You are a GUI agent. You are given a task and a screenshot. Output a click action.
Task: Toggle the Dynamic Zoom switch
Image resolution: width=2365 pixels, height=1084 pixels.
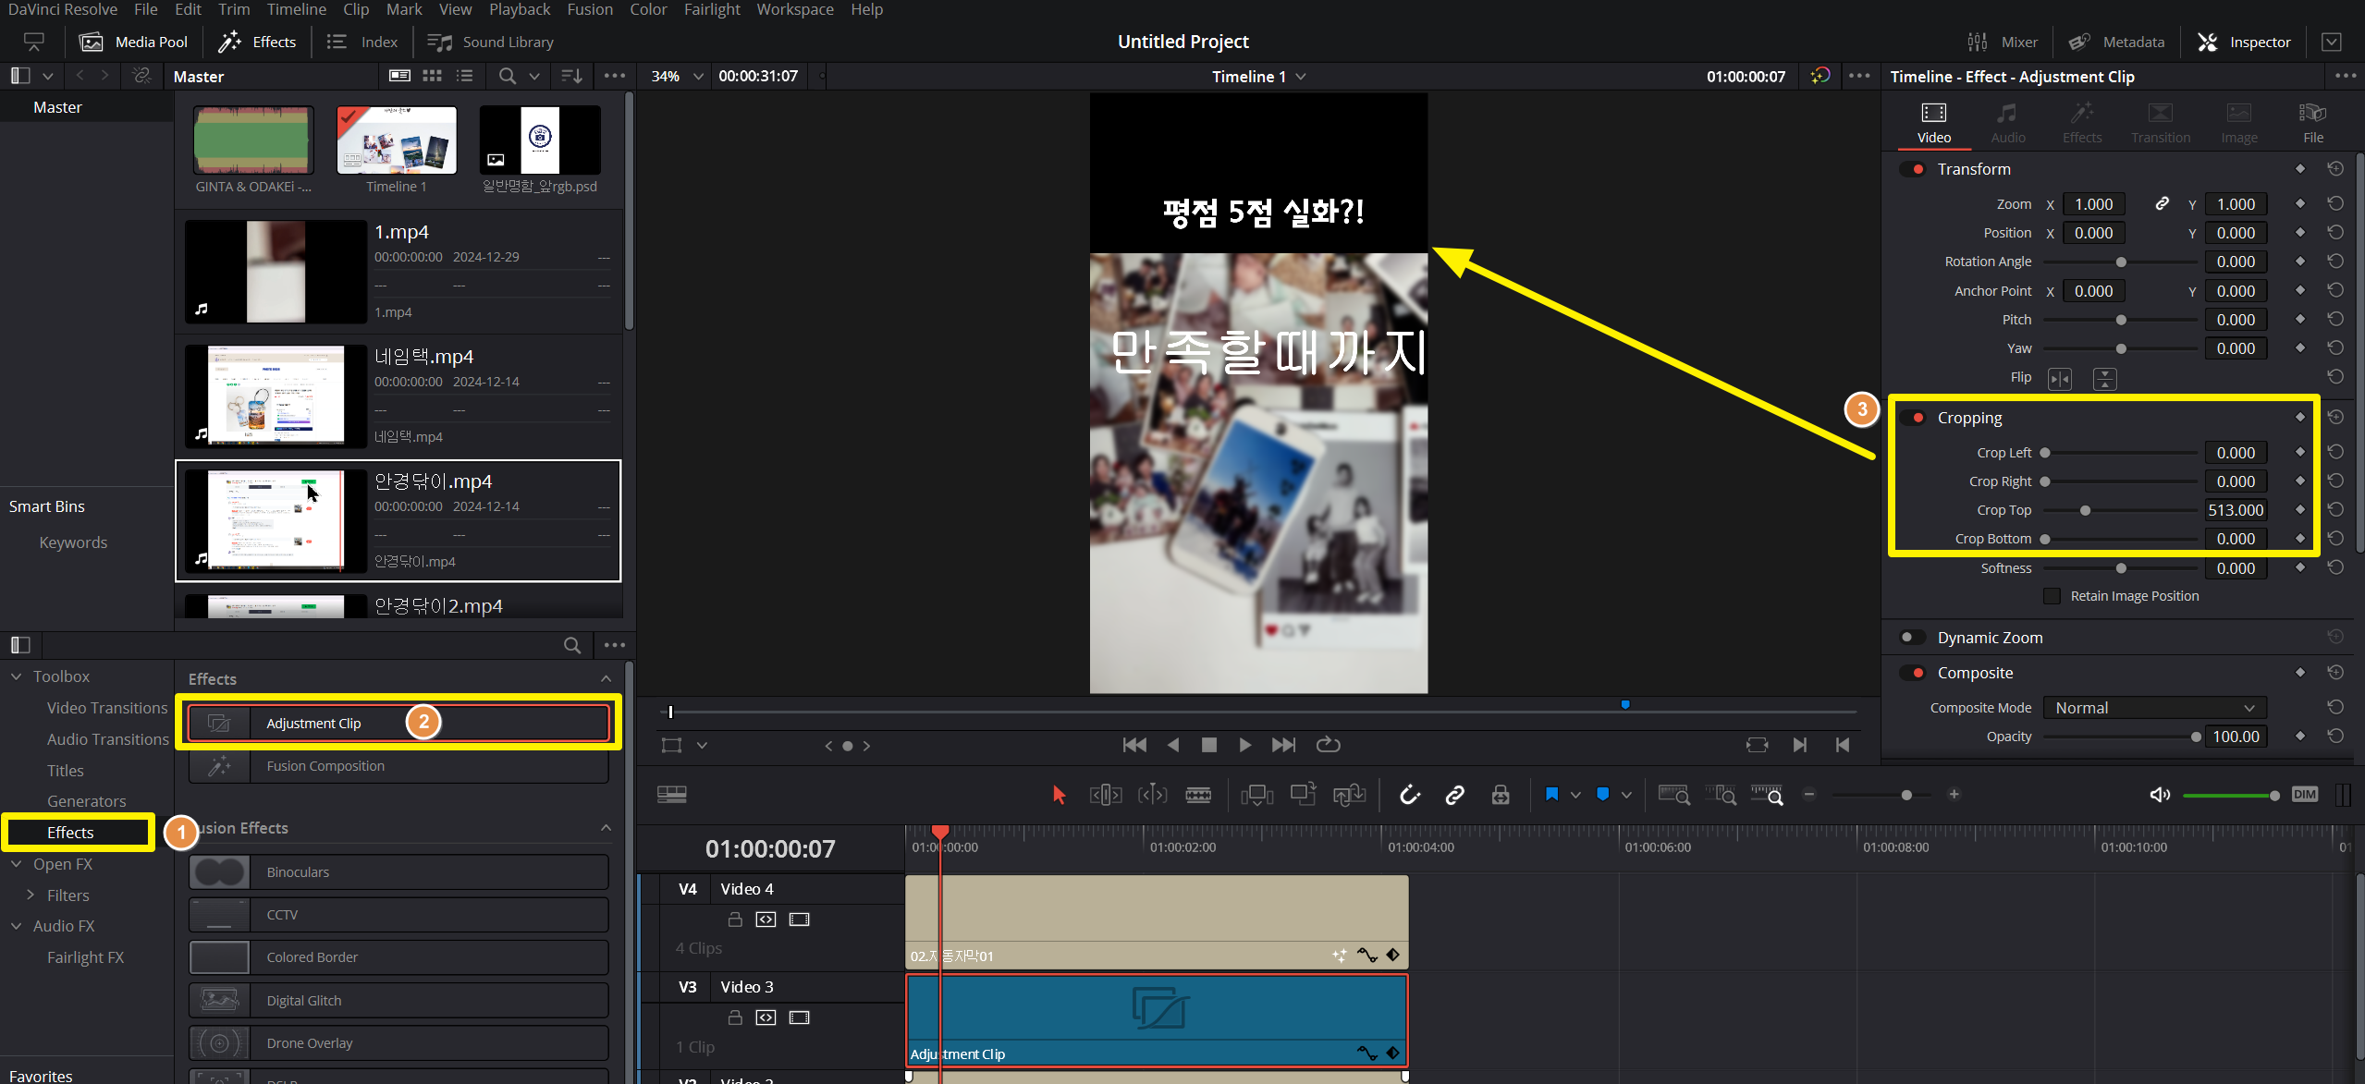coord(1911,638)
